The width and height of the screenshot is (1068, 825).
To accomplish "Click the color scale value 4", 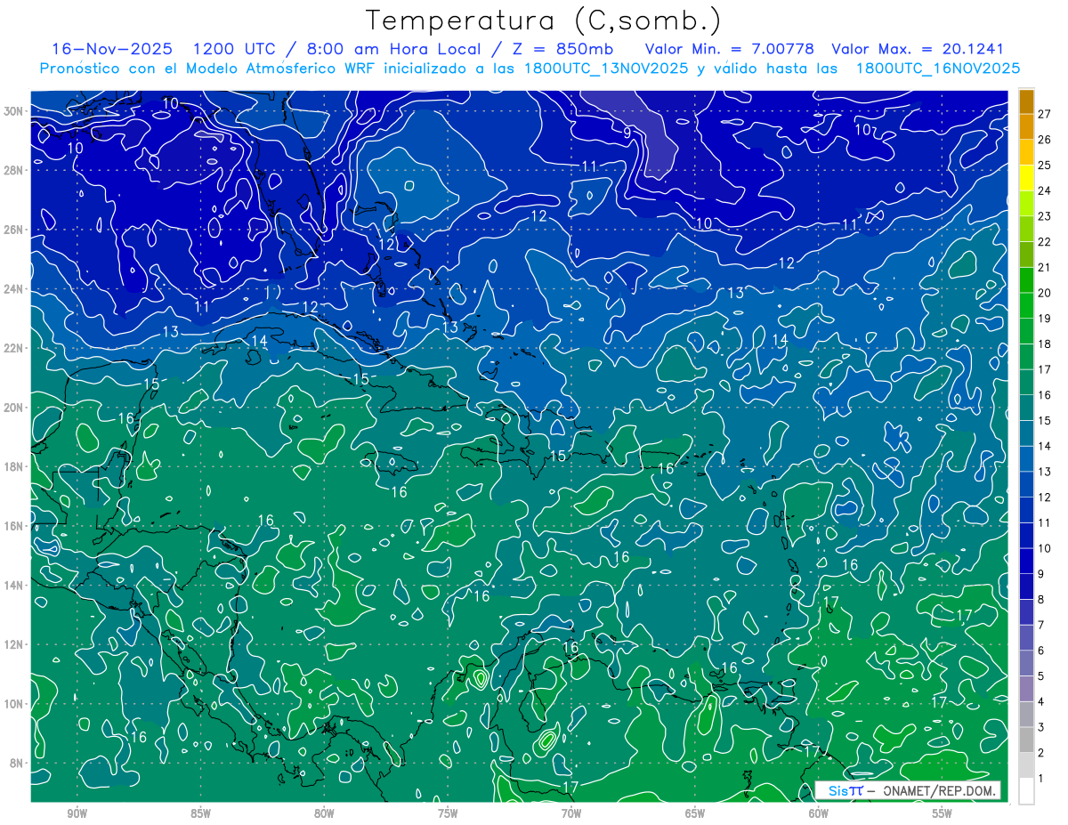I will pos(1040,701).
